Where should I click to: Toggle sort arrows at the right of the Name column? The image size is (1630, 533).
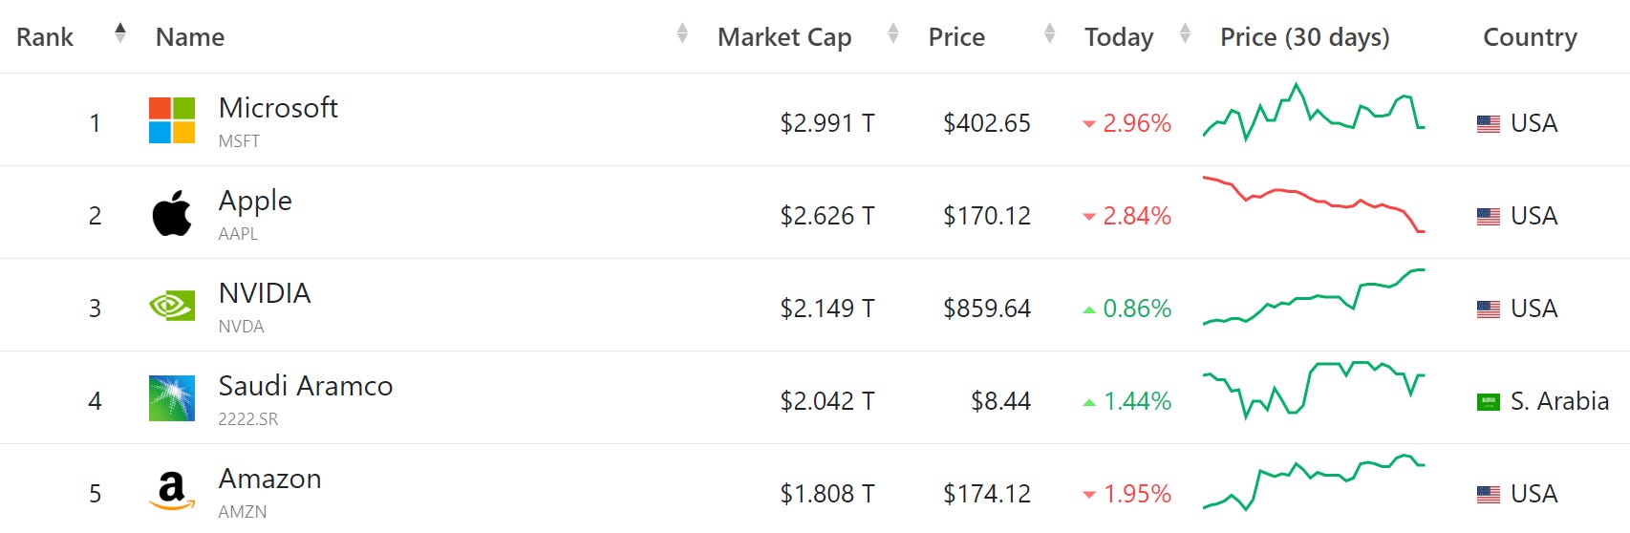coord(682,33)
